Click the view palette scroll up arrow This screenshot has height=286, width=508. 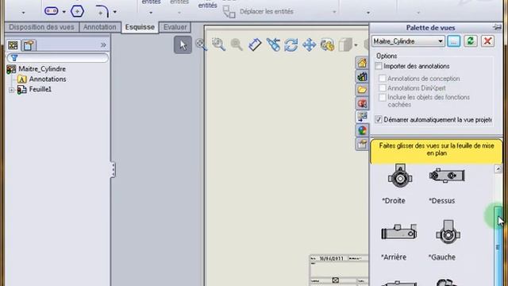coord(498,168)
